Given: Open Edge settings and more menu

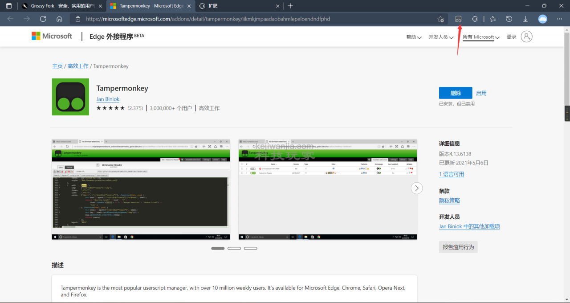Looking at the screenshot, I should [559, 19].
